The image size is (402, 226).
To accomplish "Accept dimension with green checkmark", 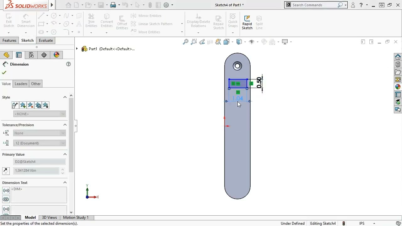I will [4, 73].
